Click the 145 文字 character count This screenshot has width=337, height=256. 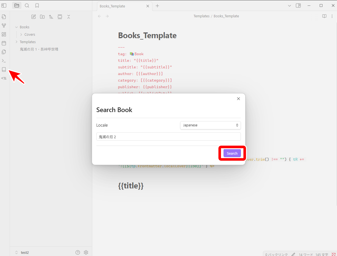tap(322, 255)
